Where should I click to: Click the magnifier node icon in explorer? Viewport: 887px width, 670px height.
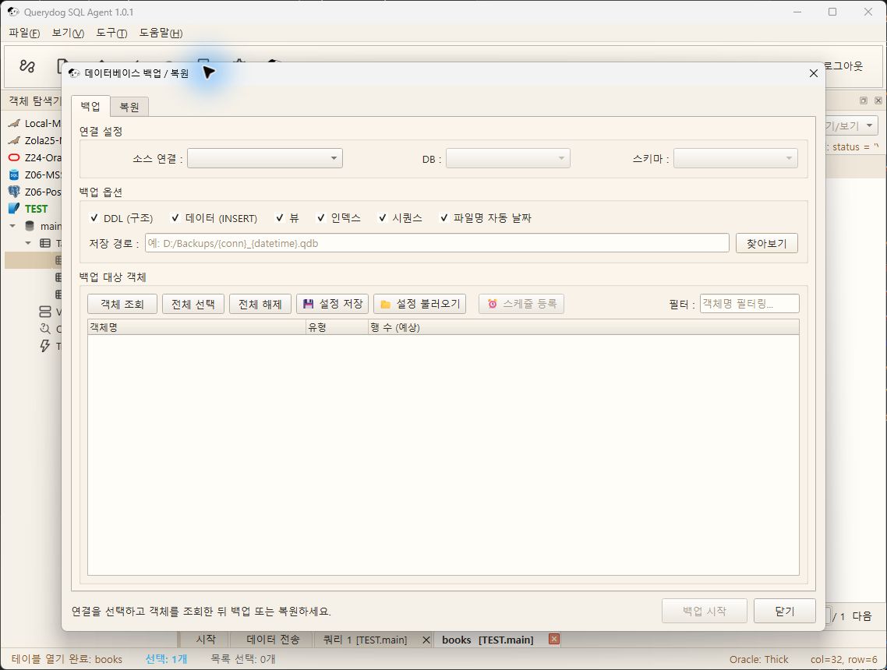[45, 329]
